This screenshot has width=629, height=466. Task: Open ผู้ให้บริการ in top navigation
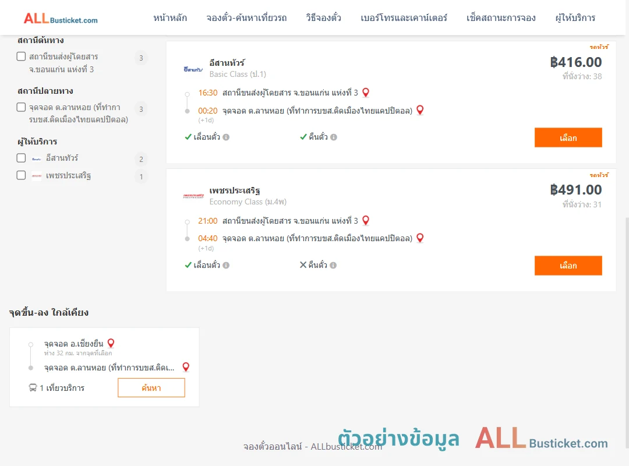(575, 18)
